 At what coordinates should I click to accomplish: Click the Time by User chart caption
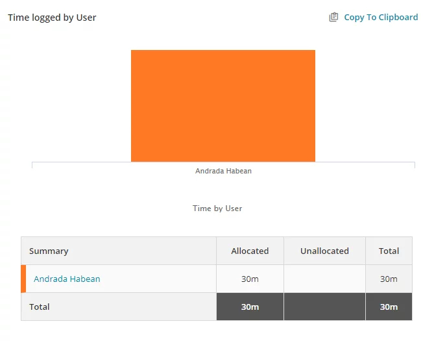(x=217, y=208)
